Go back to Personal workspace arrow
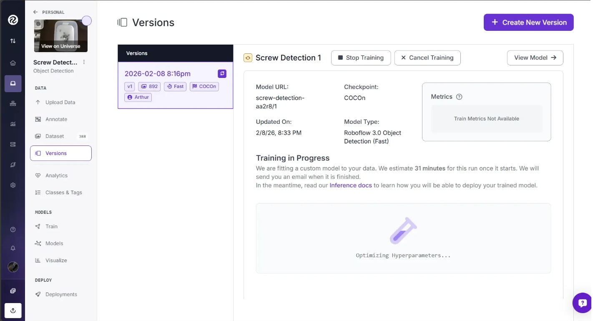593x321 pixels. [35, 12]
